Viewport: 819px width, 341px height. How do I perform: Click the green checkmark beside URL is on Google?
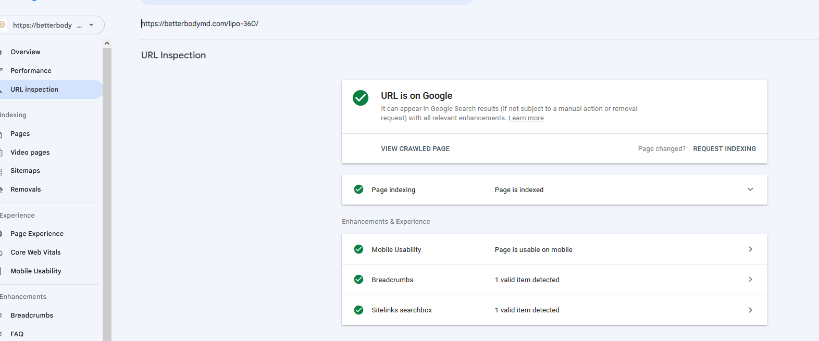[361, 98]
